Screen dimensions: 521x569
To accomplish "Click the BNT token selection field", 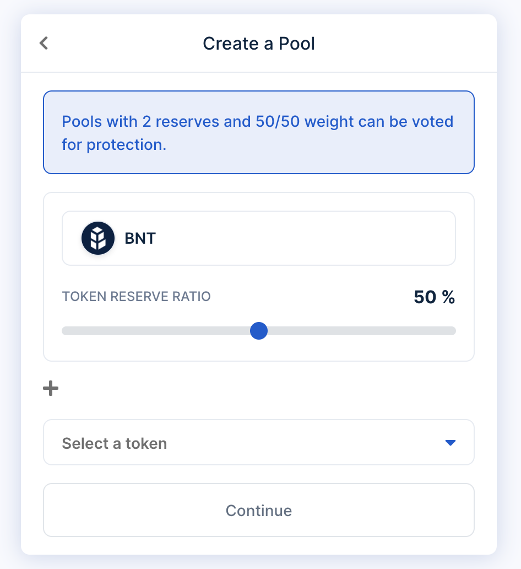I will (259, 238).
